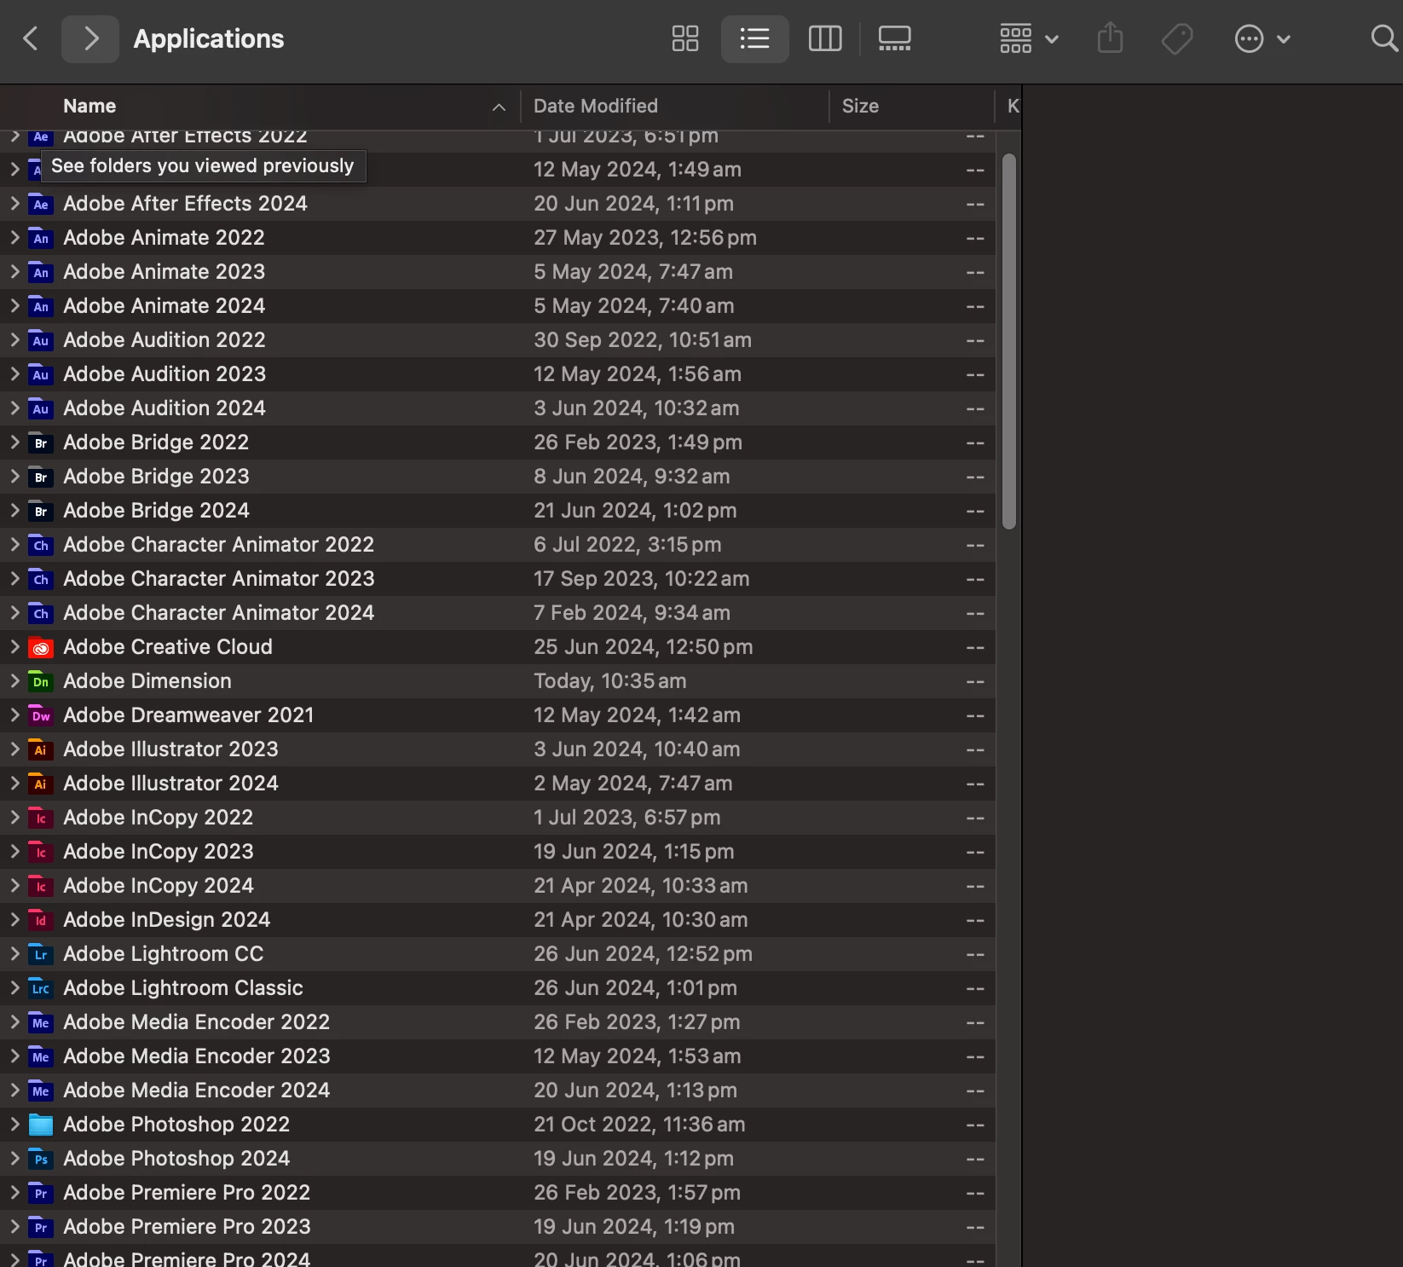Go back using the back chevron
Image resolution: width=1403 pixels, height=1267 pixels.
(31, 38)
